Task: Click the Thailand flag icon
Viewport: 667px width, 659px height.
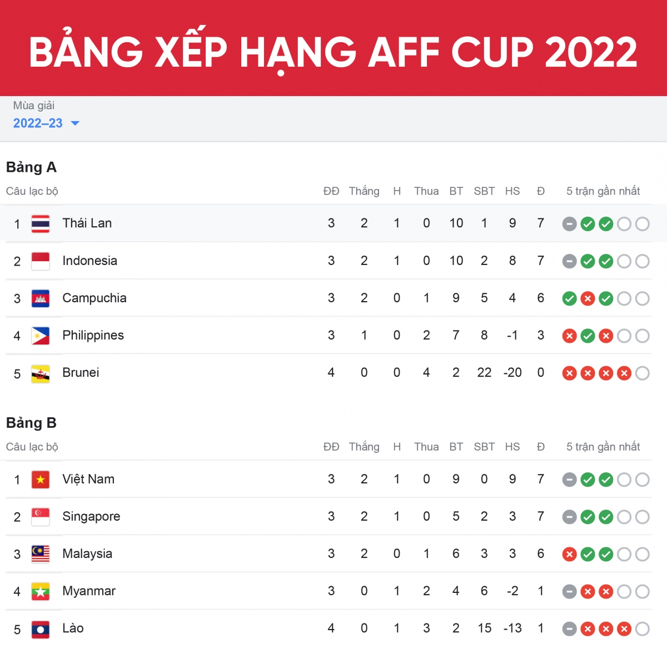Action: tap(41, 224)
